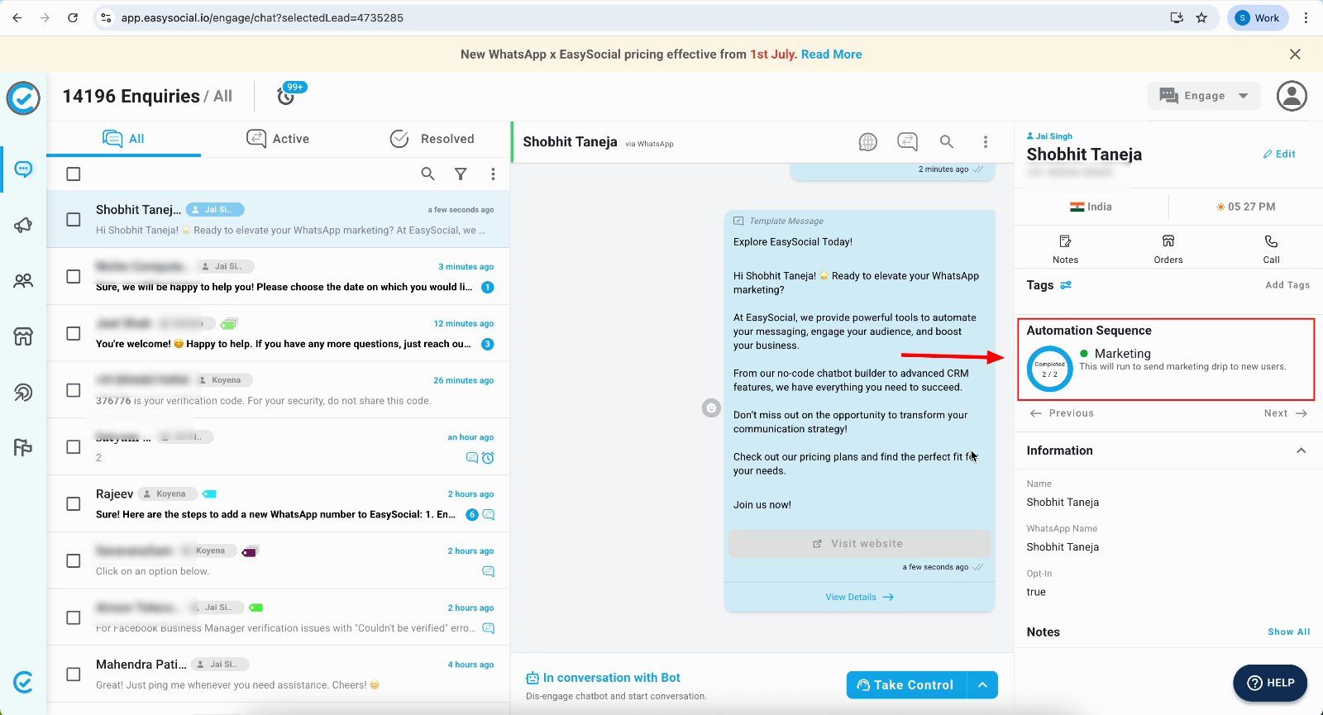
Task: Open the megaphone campaigns sidebar icon
Action: point(23,225)
